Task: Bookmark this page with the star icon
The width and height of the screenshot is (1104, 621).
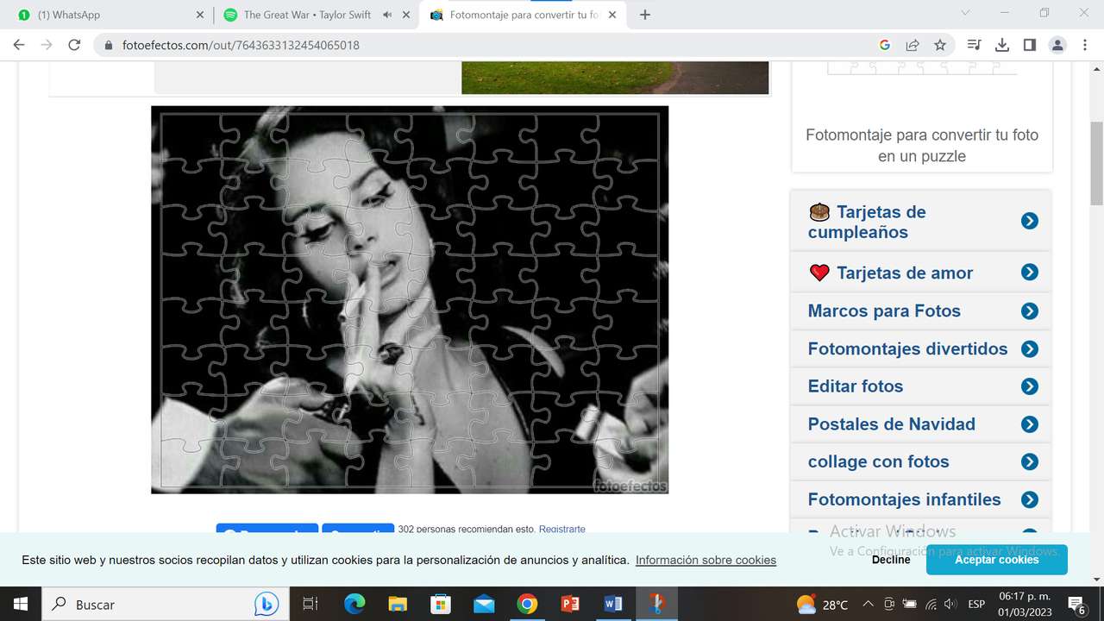Action: pos(940,45)
